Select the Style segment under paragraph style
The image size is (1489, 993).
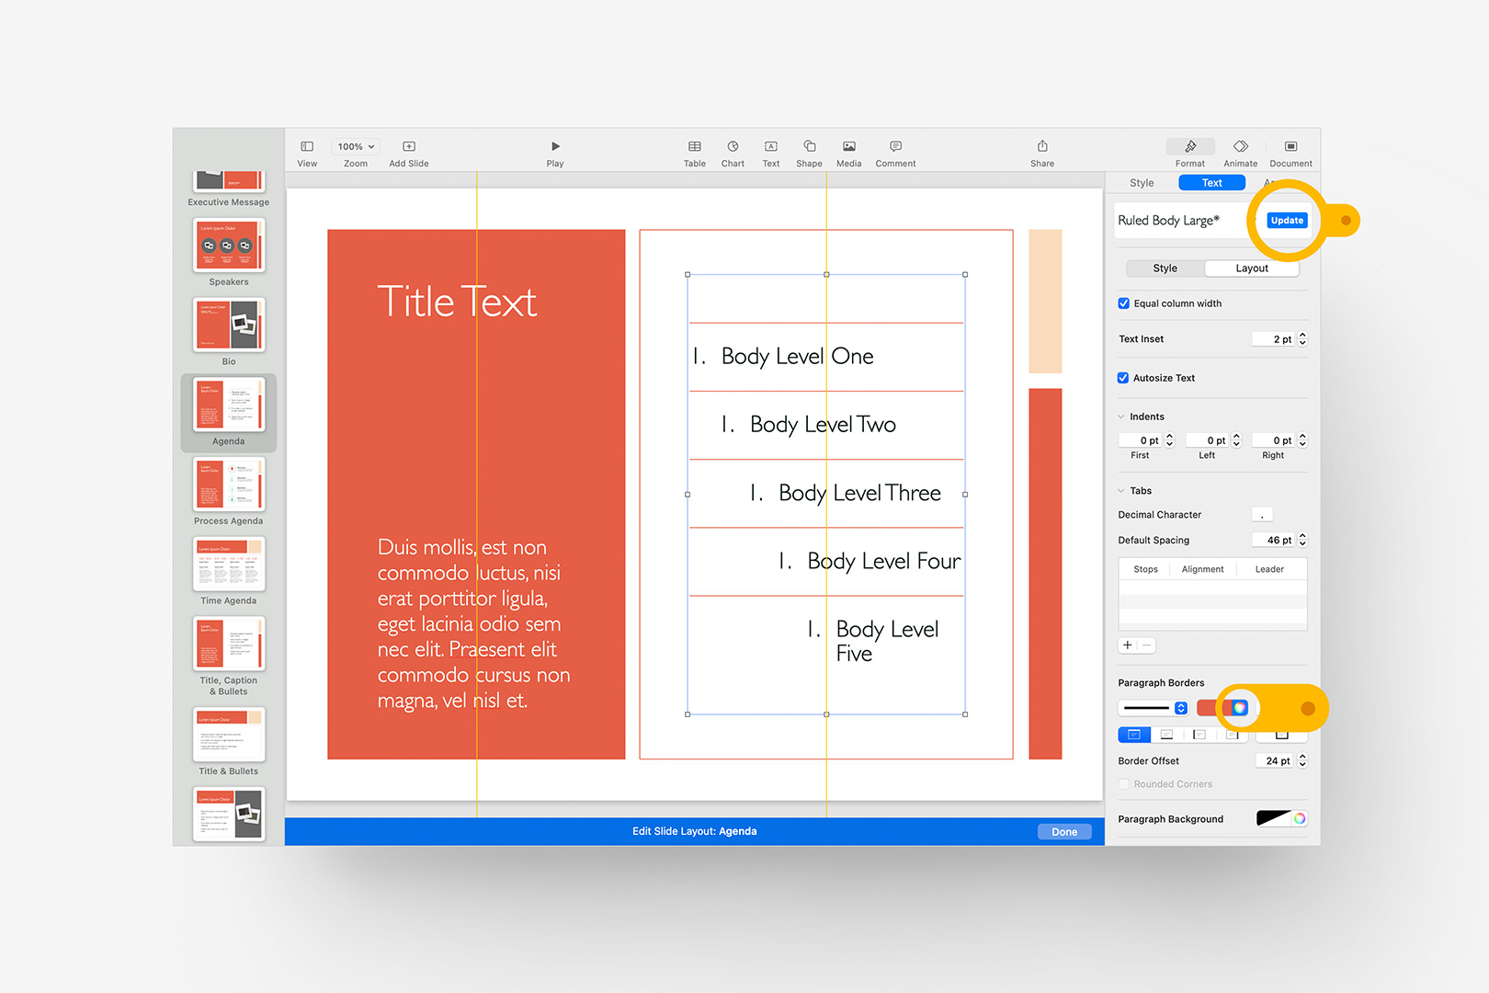click(x=1165, y=268)
